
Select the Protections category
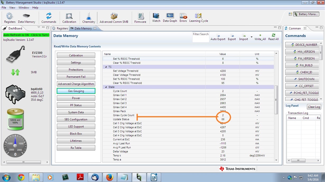(x=76, y=70)
